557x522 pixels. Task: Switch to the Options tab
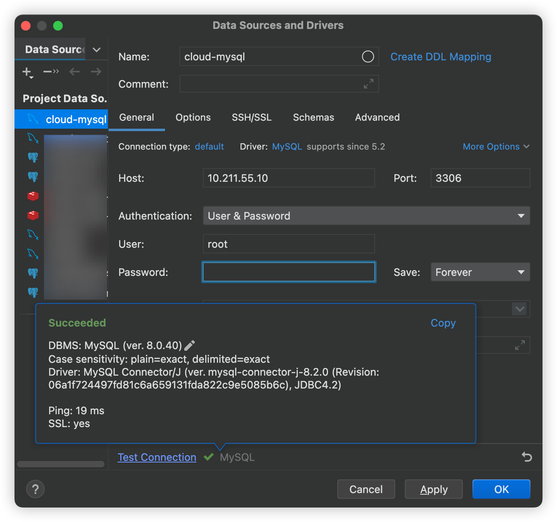193,117
